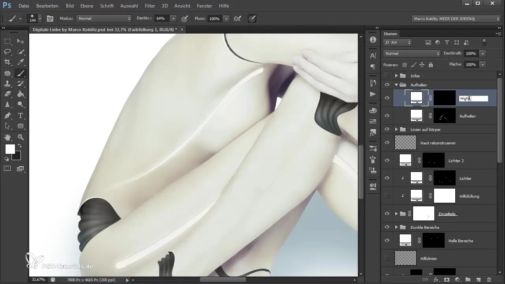Switch to the Ebenen panel tab

click(391, 34)
